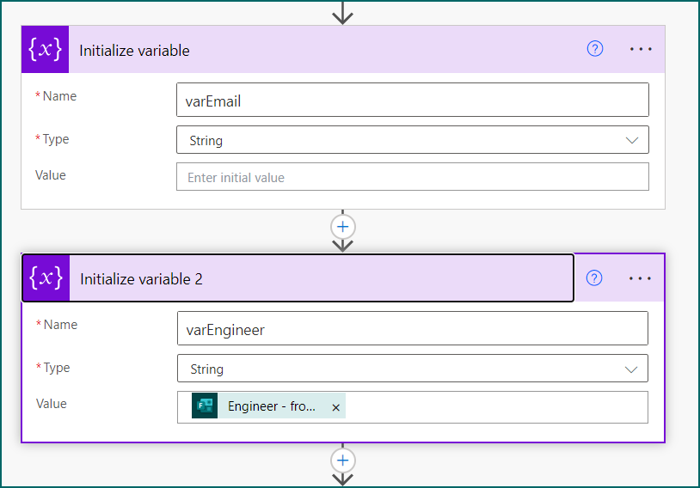Image resolution: width=700 pixels, height=488 pixels.
Task: Open the Initialize variable 2 ellipsis menu
Action: tap(641, 278)
